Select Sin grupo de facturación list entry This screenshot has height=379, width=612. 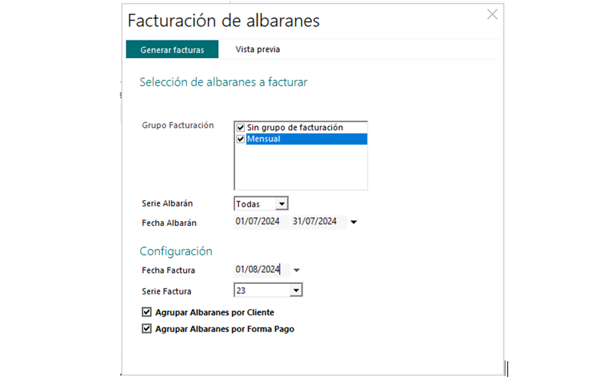[x=295, y=127]
